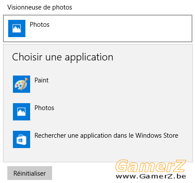
Task: Open the current default Photos selector box
Action: [98, 28]
